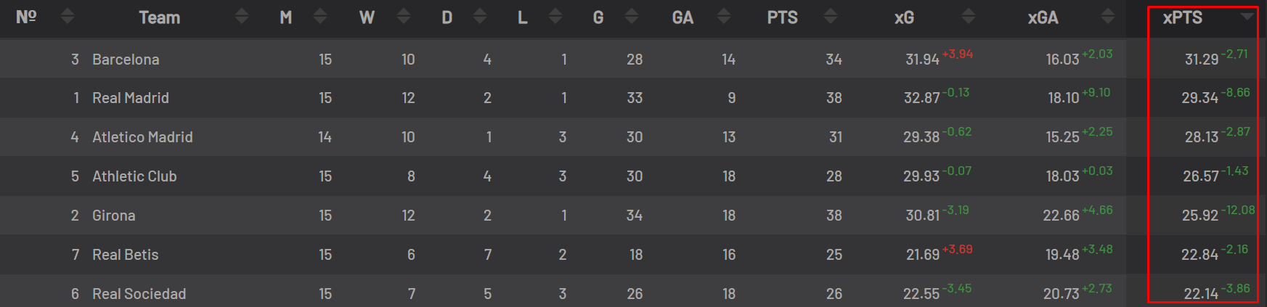
Task: Select the xPTS column header
Action: click(1183, 17)
